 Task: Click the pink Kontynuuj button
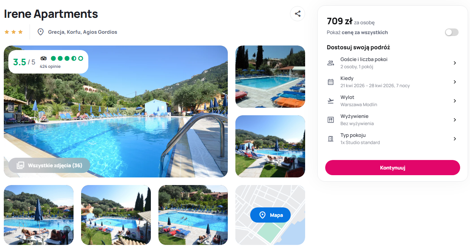(x=393, y=168)
